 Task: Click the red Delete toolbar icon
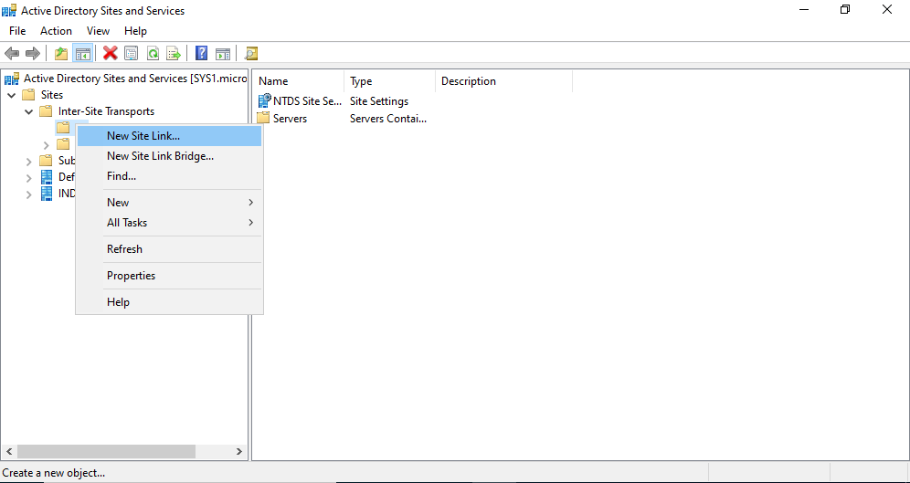[111, 54]
